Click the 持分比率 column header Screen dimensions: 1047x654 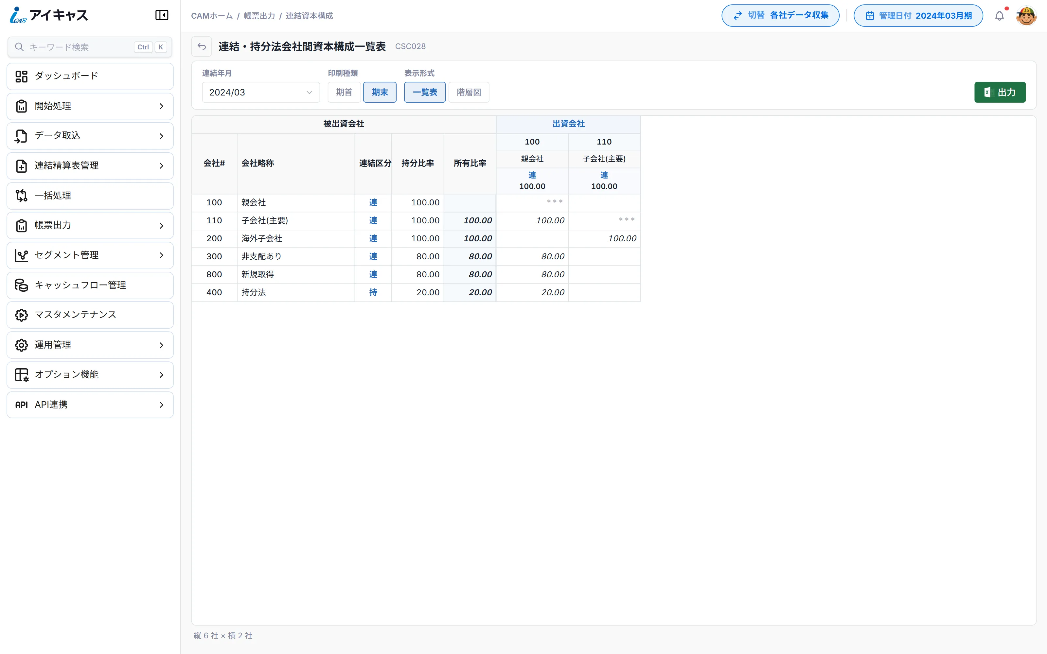point(417,163)
